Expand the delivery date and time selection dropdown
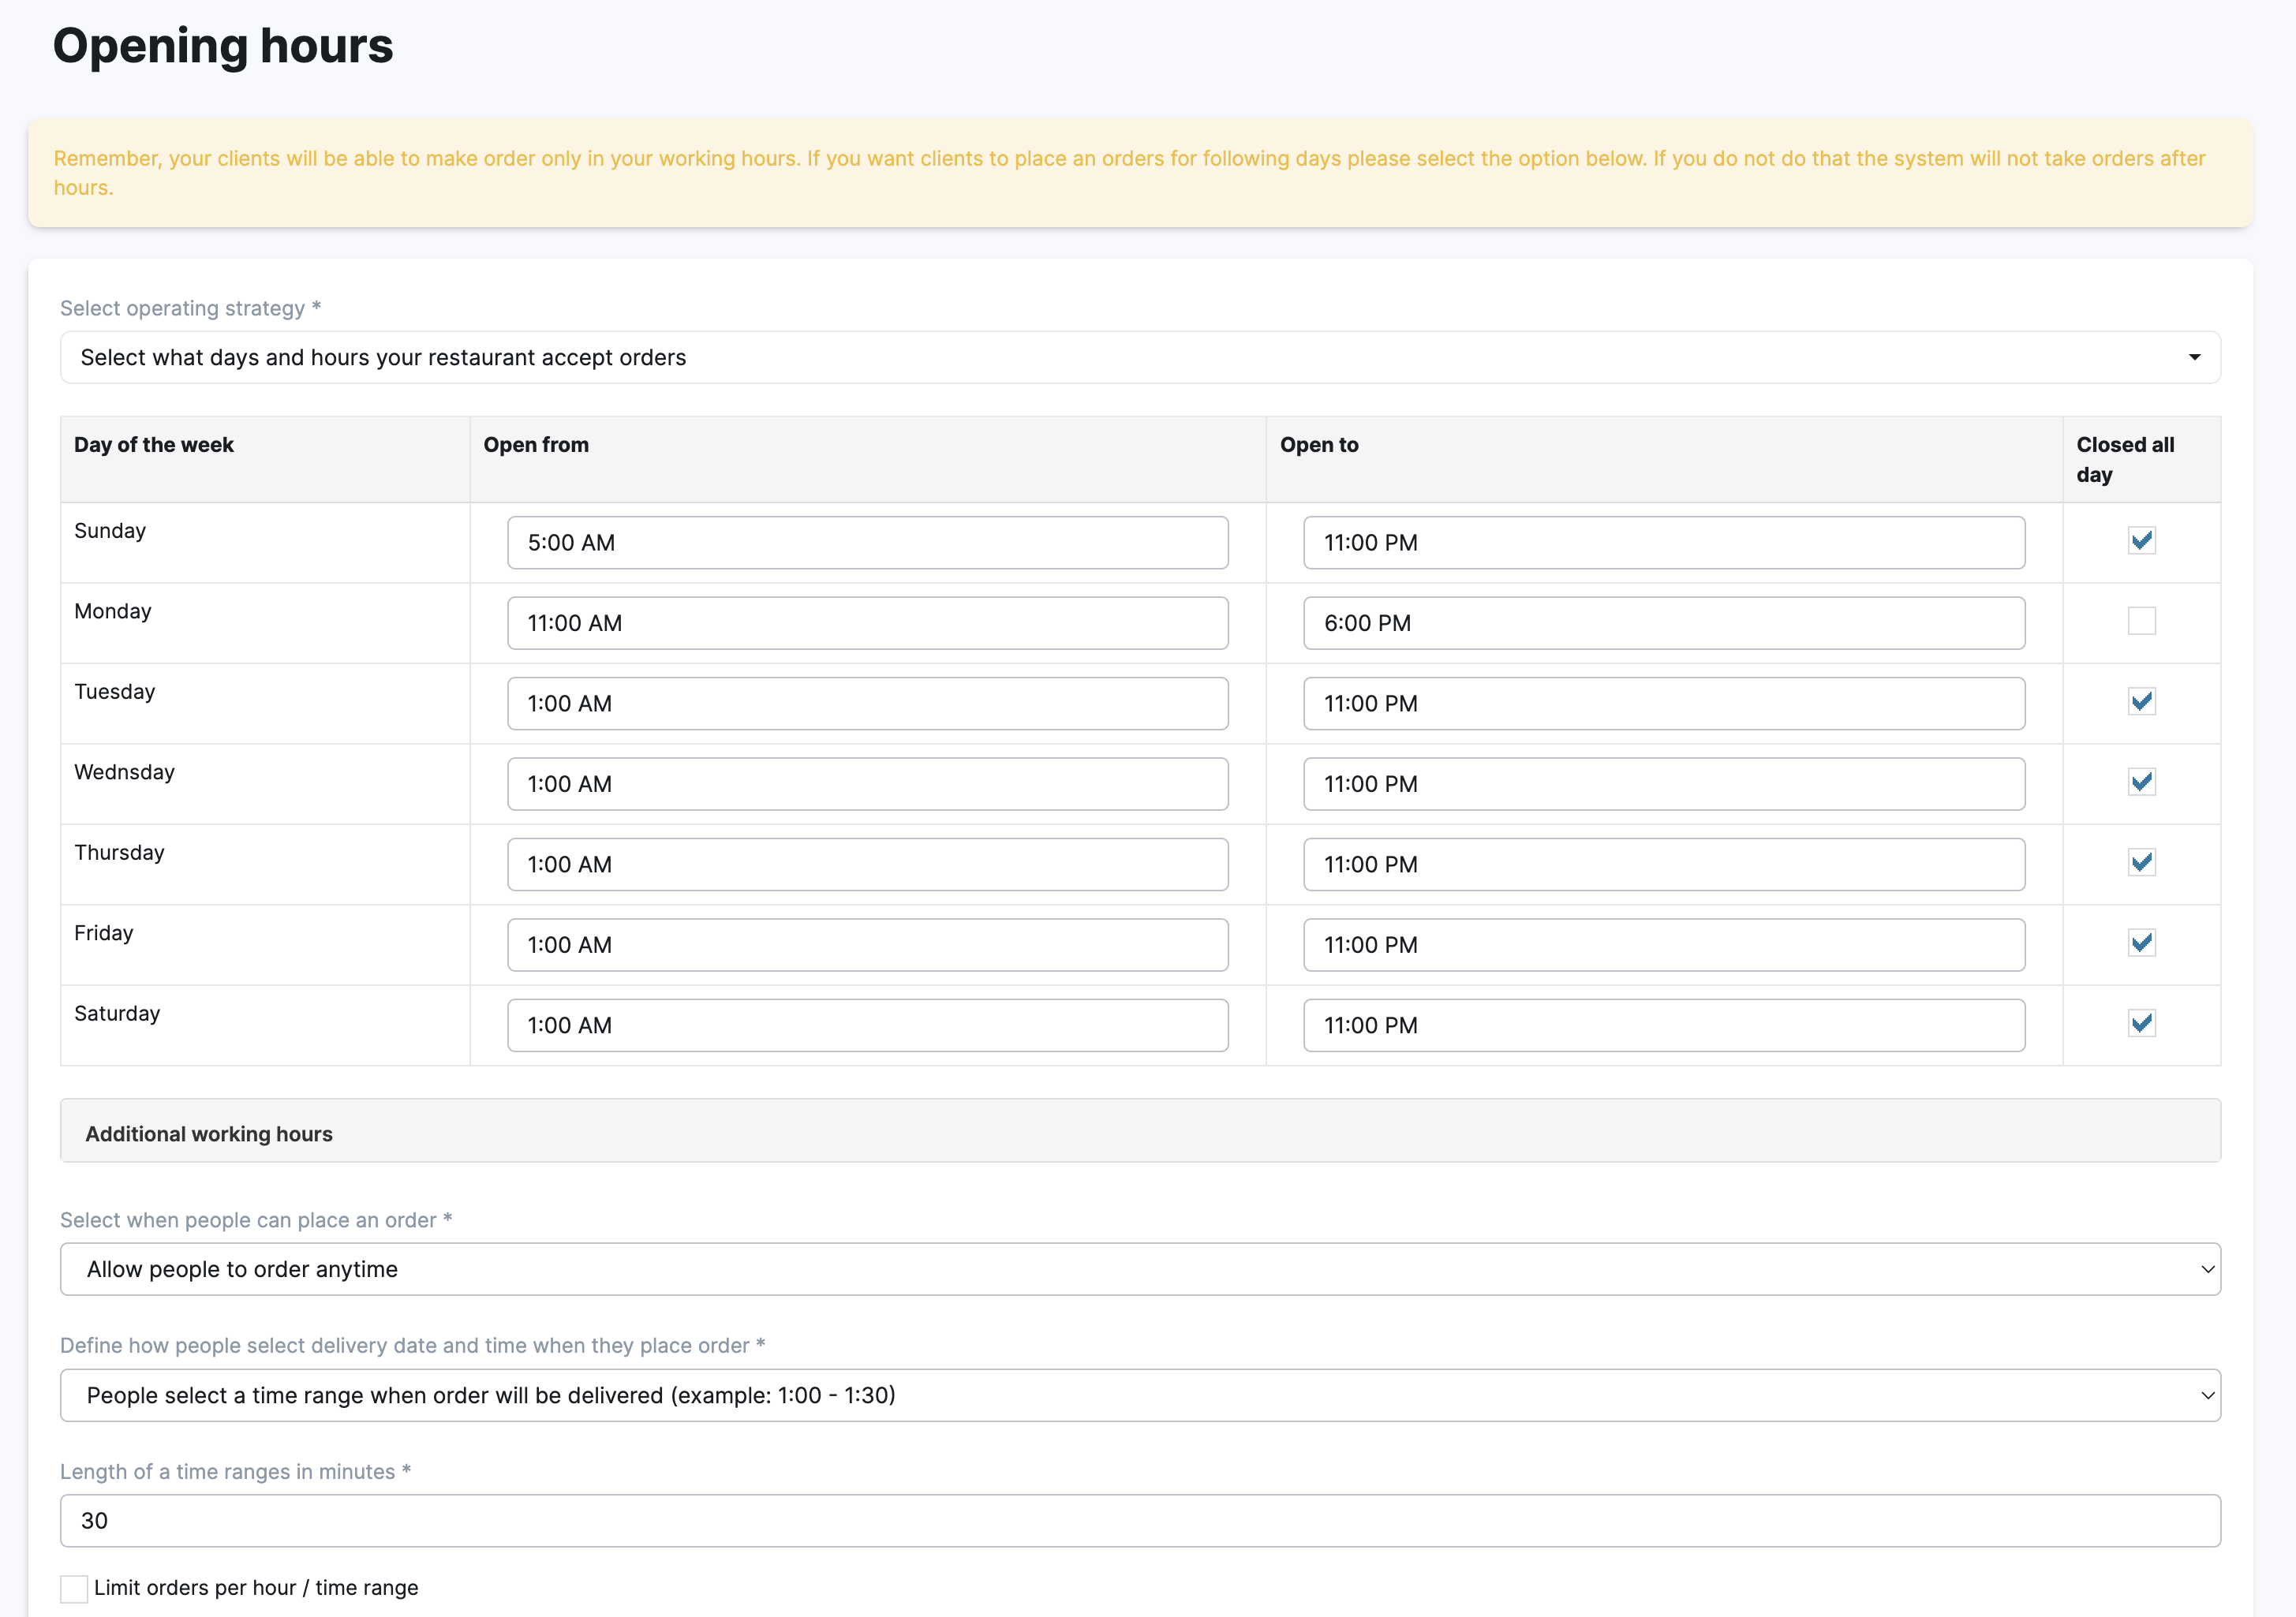 click(x=1140, y=1395)
